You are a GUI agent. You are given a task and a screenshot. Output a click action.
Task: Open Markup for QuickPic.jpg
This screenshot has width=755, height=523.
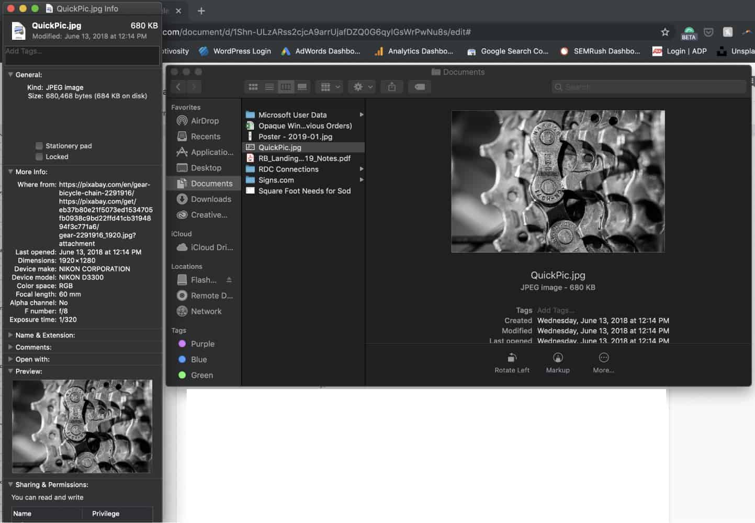[557, 361]
